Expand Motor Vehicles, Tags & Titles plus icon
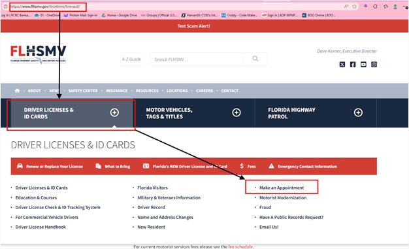Image resolution: width=409 pixels, height=249 pixels. pos(237,112)
